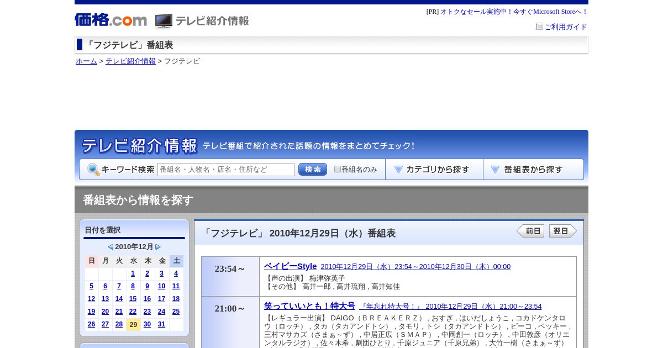Image resolution: width=663 pixels, height=348 pixels.
Task: Select December 2 in the calendar
Action: (147, 273)
